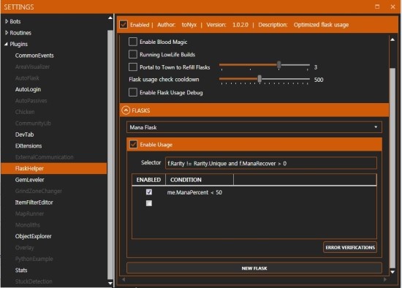The height and width of the screenshot is (288, 402).
Task: Select the disabled ExternalCommunication plugin
Action: [44, 157]
